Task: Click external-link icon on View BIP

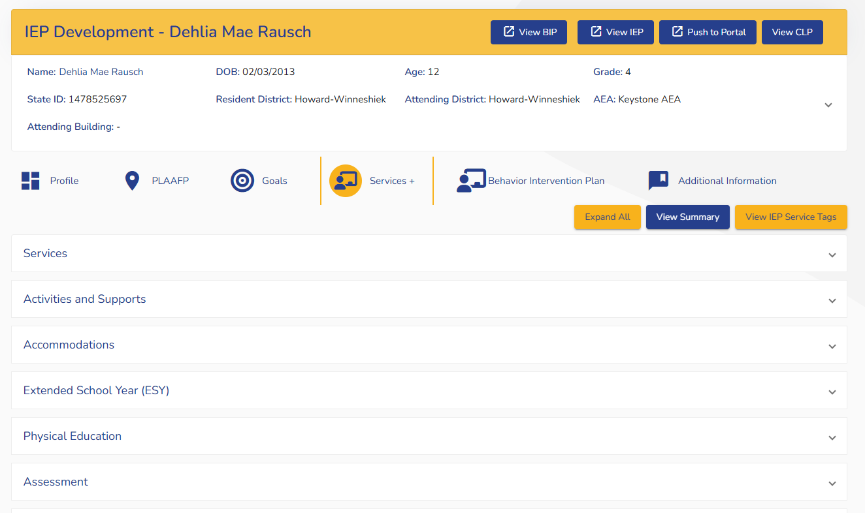Action: coord(509,32)
